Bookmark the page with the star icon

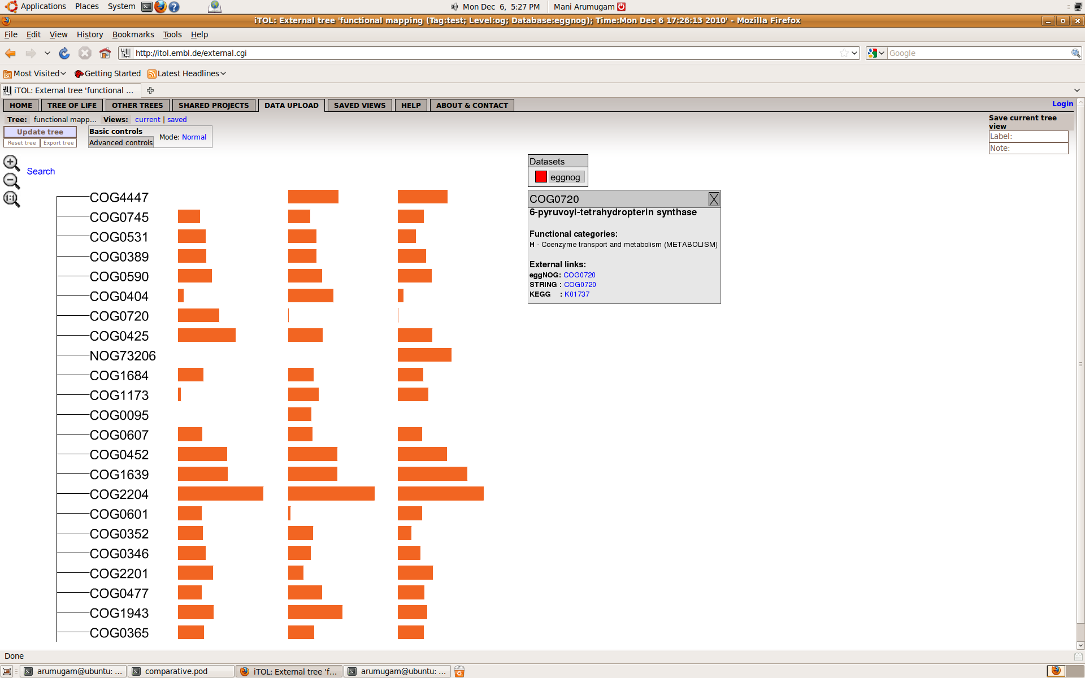844,53
